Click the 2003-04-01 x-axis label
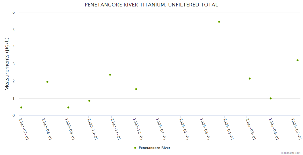Image resolution: width=303 pixels, height=155 pixels. (228, 129)
